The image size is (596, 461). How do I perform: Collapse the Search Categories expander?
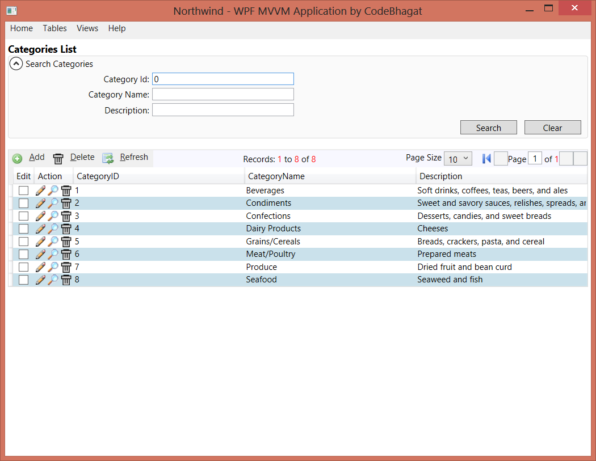(16, 64)
